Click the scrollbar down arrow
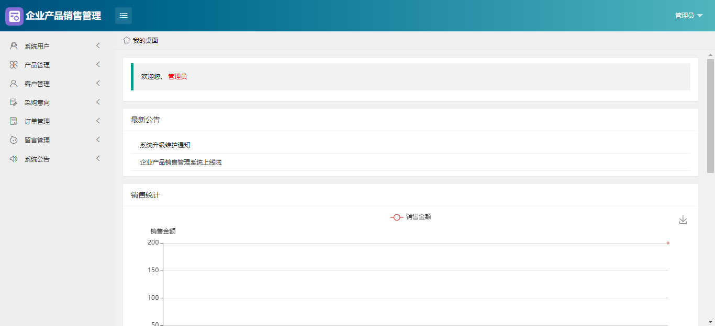 [711, 322]
